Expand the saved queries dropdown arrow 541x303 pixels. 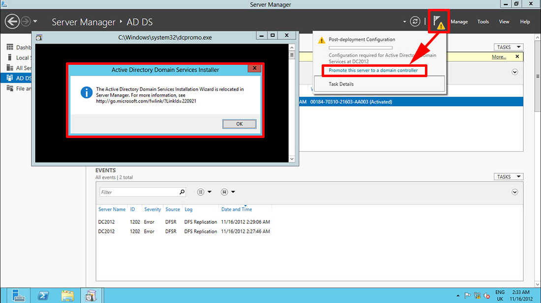(x=233, y=192)
